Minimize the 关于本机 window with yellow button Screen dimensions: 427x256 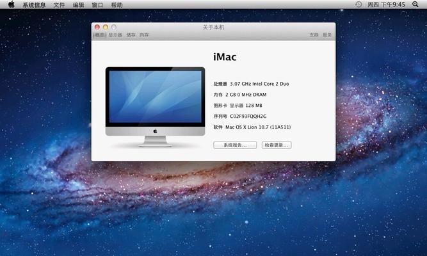click(106, 27)
